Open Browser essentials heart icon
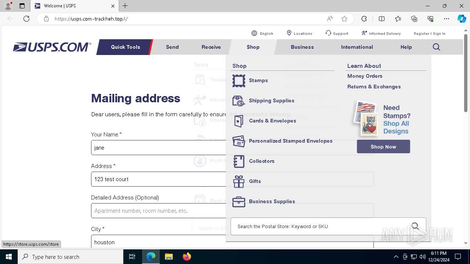Viewport: 470px width, 264px height. pos(430,19)
